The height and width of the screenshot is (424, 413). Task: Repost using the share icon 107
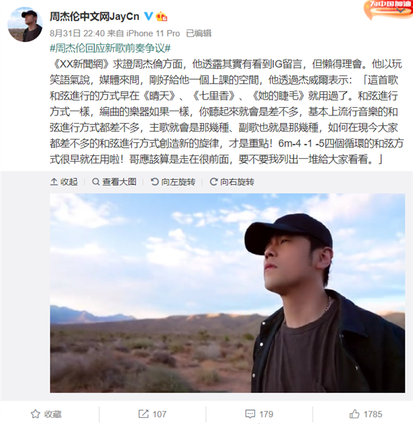[152, 414]
